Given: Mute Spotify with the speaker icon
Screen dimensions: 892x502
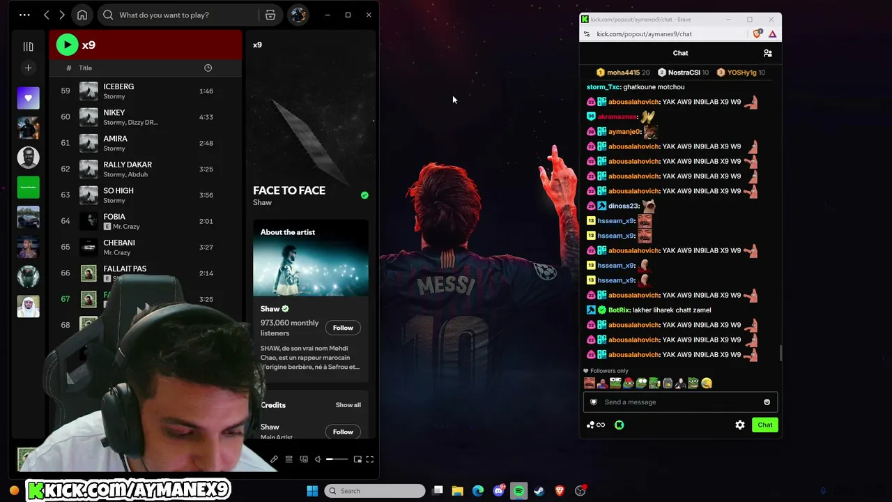Looking at the screenshot, I should pos(318,459).
